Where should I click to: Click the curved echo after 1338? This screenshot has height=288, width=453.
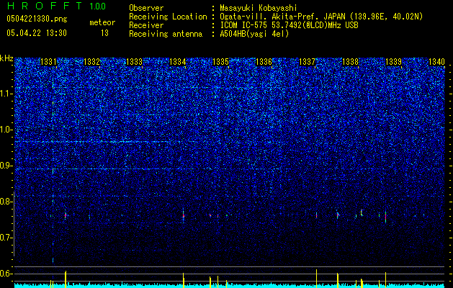(362, 213)
